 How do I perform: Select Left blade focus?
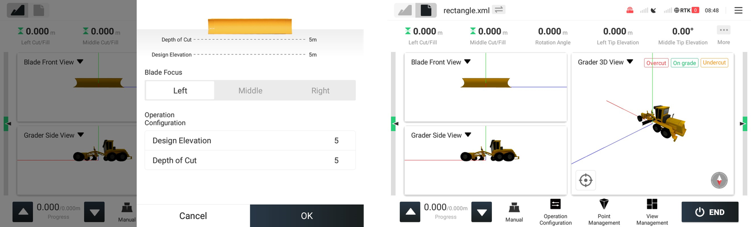tap(180, 90)
